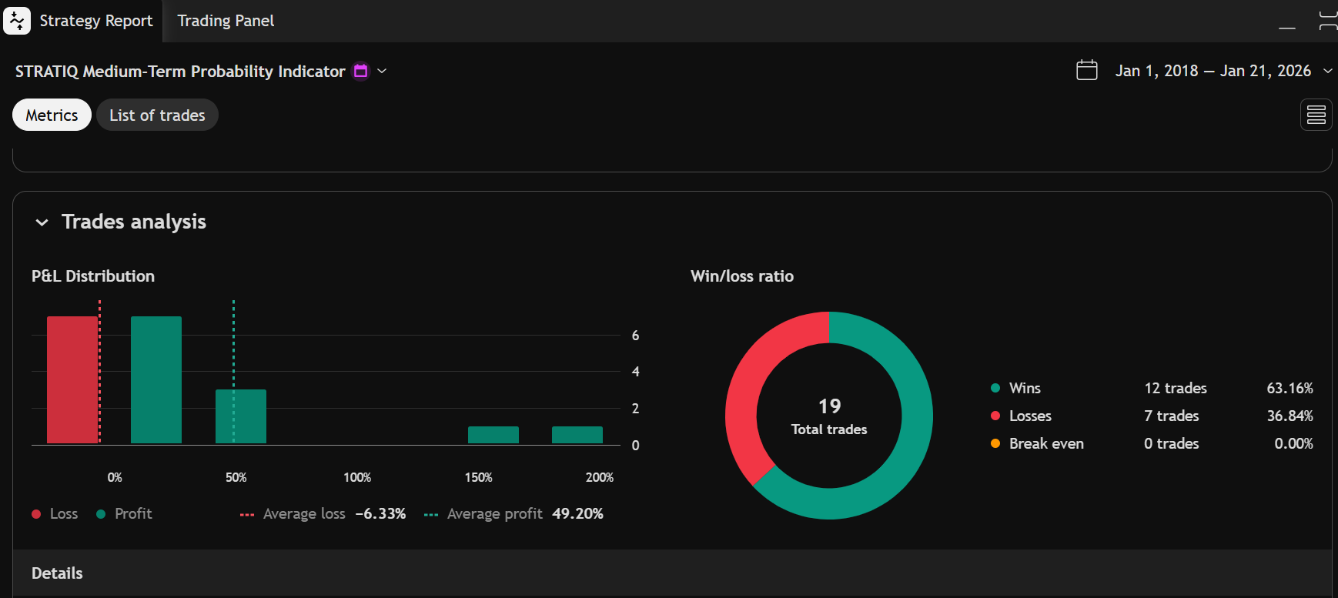Click the calendar icon beside date range

tap(1086, 70)
